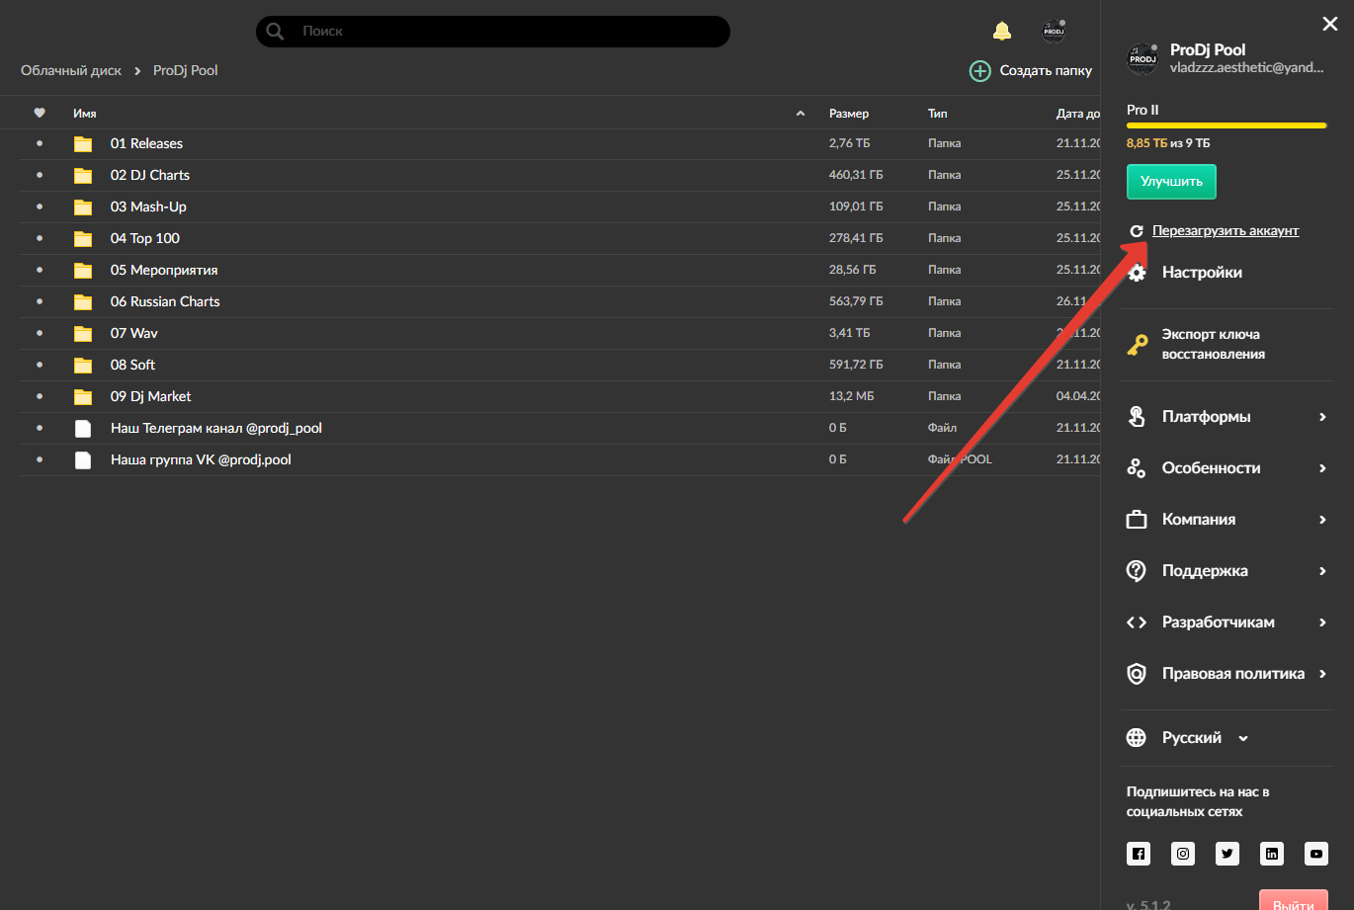
Task: Click the profile avatar in side panel
Action: coord(1142,59)
